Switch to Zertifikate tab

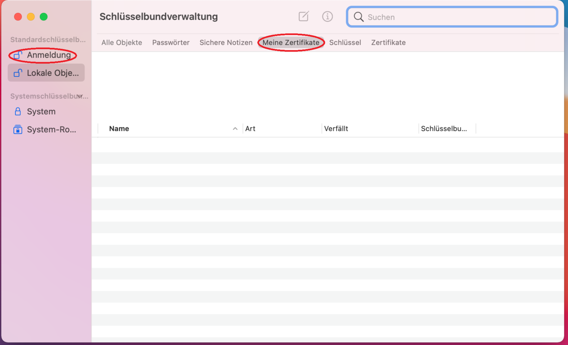coord(388,43)
